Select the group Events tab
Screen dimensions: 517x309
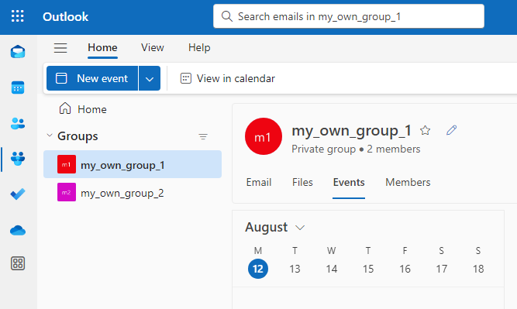pos(349,182)
